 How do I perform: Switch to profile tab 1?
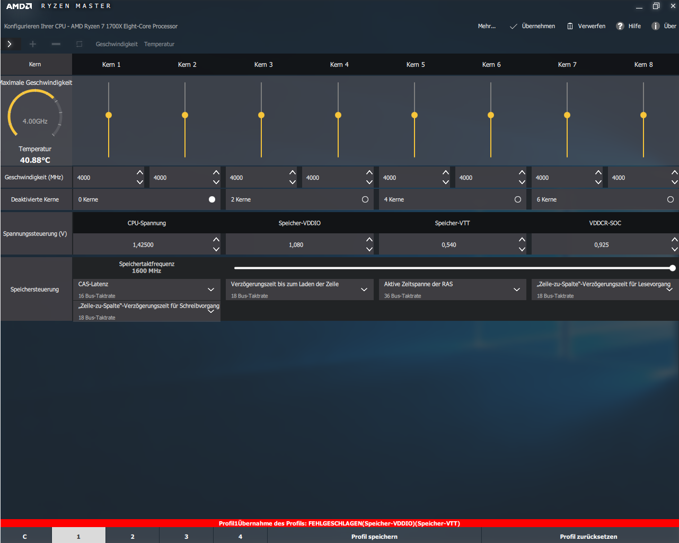coord(78,536)
